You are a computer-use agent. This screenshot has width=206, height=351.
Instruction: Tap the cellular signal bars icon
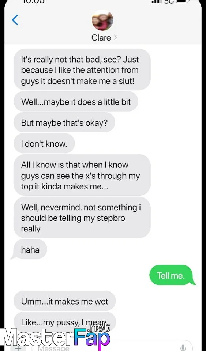(x=157, y=1)
